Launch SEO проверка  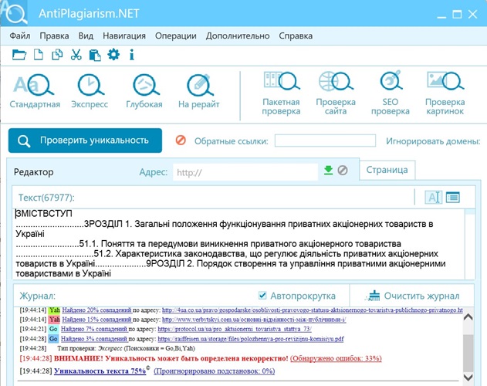391,93
